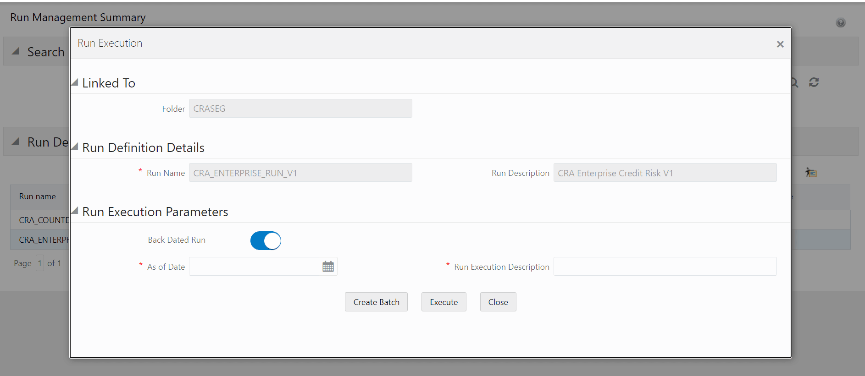The width and height of the screenshot is (865, 376).
Task: Click the Run Management Summary heading
Action: (x=78, y=17)
